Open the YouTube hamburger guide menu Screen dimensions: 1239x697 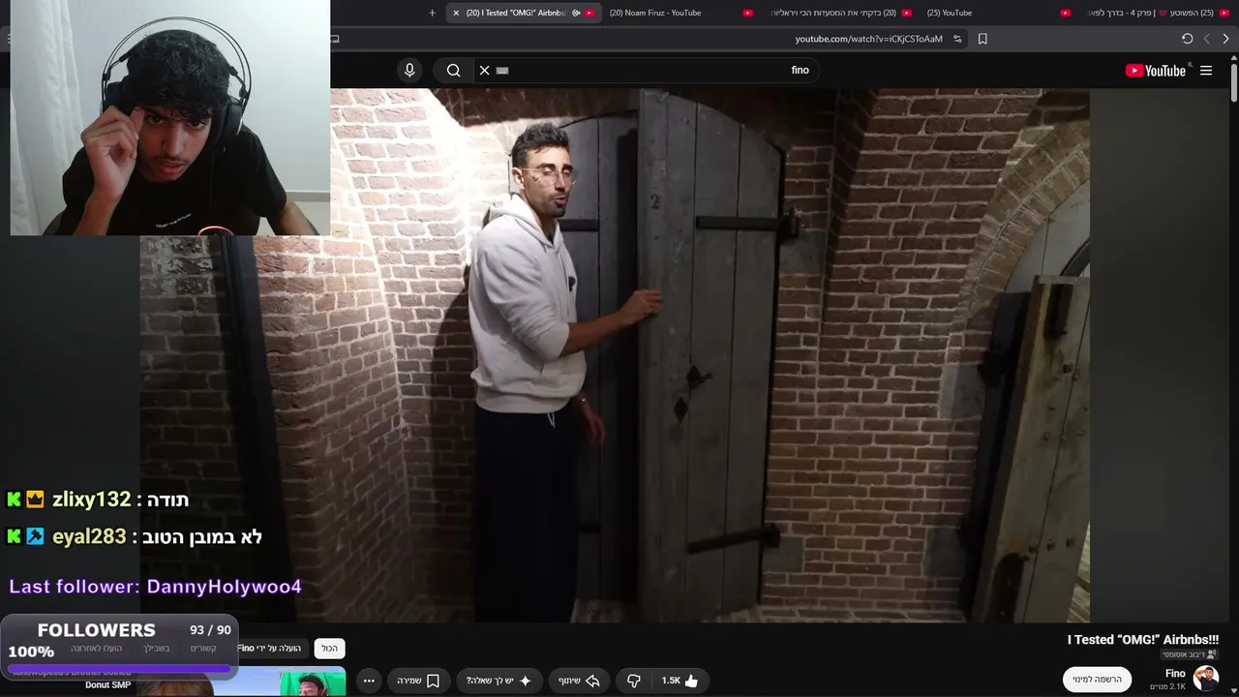pos(1206,70)
